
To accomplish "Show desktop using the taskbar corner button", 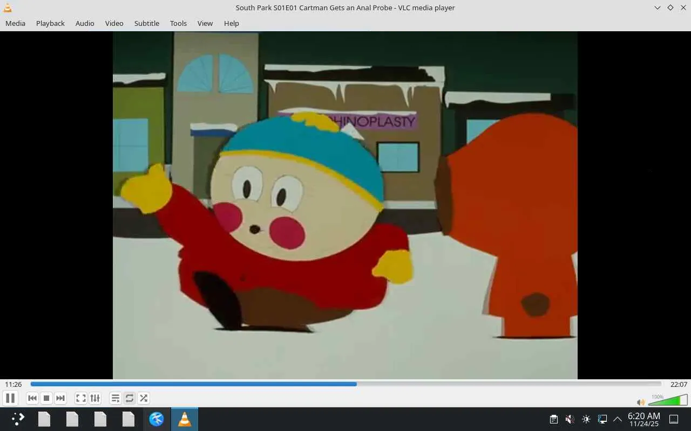I will coord(674,419).
